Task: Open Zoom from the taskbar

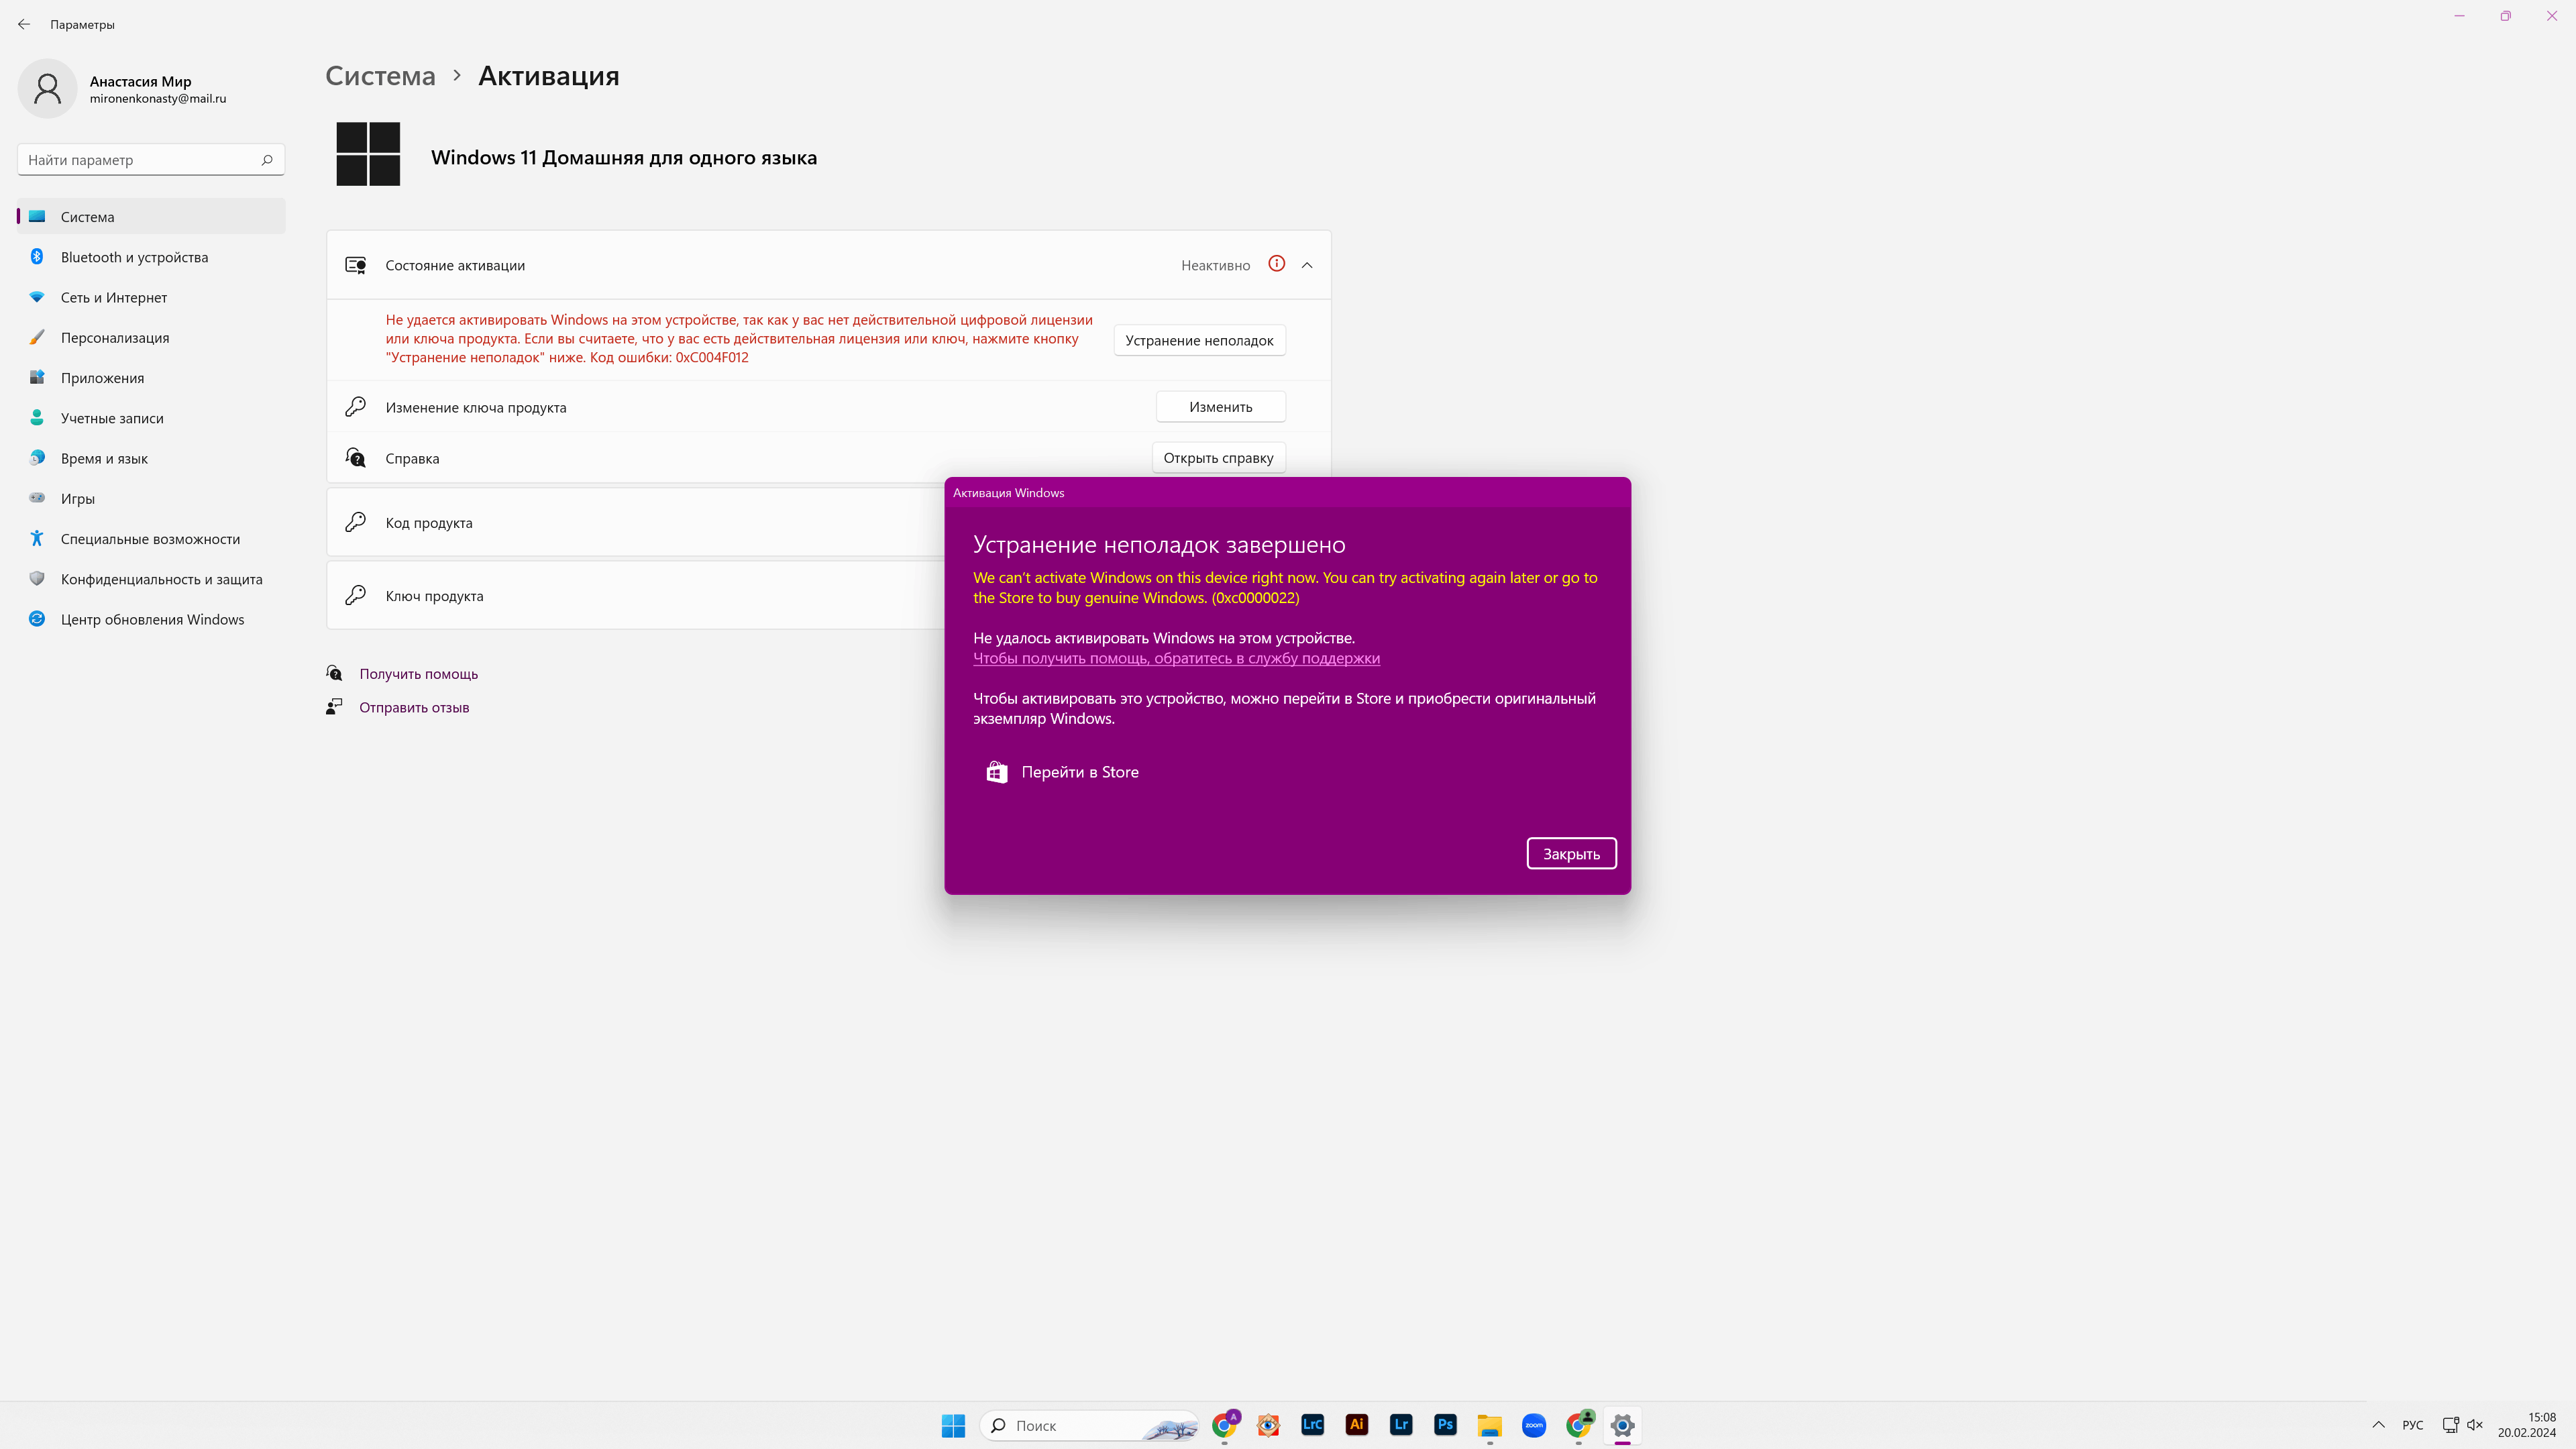Action: point(1534,1425)
